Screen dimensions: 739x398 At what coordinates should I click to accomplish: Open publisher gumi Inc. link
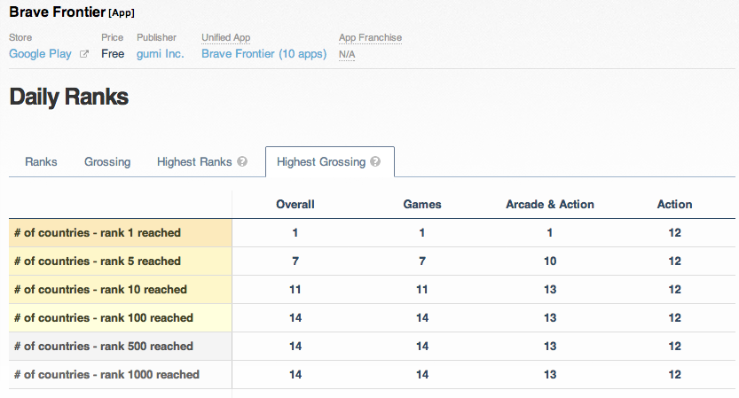(161, 54)
